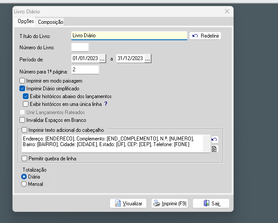Open the end date picker button
The width and height of the screenshot is (278, 223).
148,58
